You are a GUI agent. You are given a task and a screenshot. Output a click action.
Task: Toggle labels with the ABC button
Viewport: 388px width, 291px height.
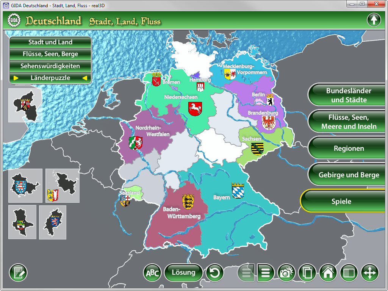152,273
